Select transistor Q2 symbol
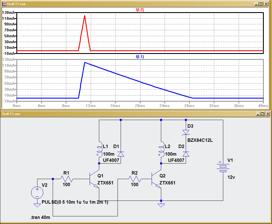 [x=156, y=179]
